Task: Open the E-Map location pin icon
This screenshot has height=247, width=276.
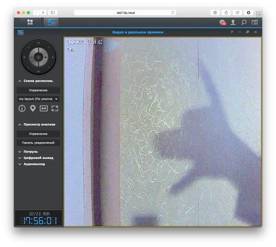Action: point(33,108)
